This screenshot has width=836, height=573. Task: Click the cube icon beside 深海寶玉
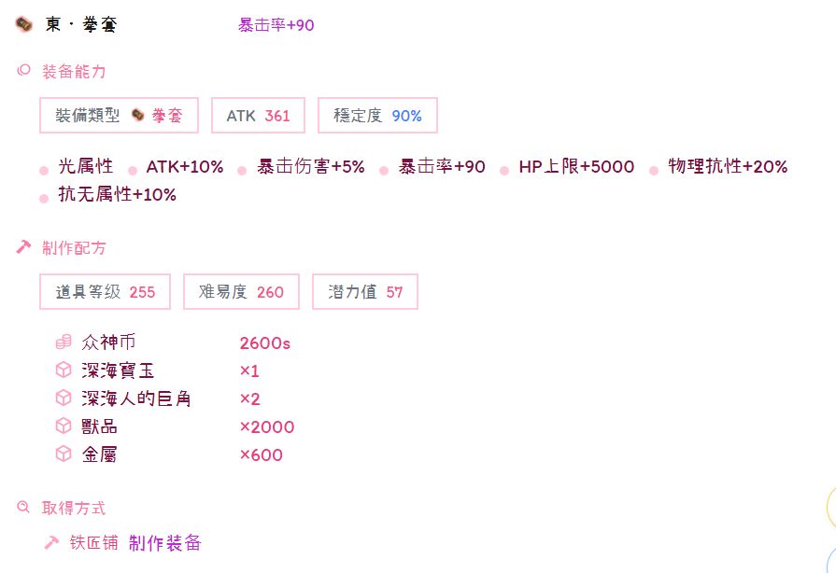tap(64, 370)
